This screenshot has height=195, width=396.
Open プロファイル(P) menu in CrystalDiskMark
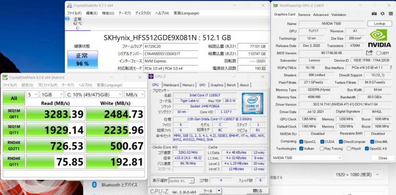click(48, 85)
